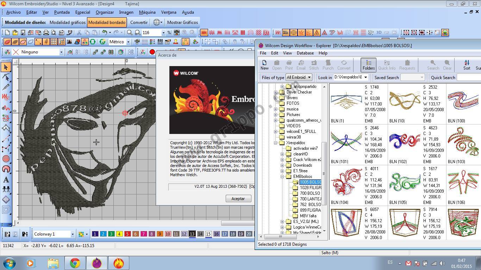
Task: Open the Files of type dropdown
Action: [x=299, y=77]
